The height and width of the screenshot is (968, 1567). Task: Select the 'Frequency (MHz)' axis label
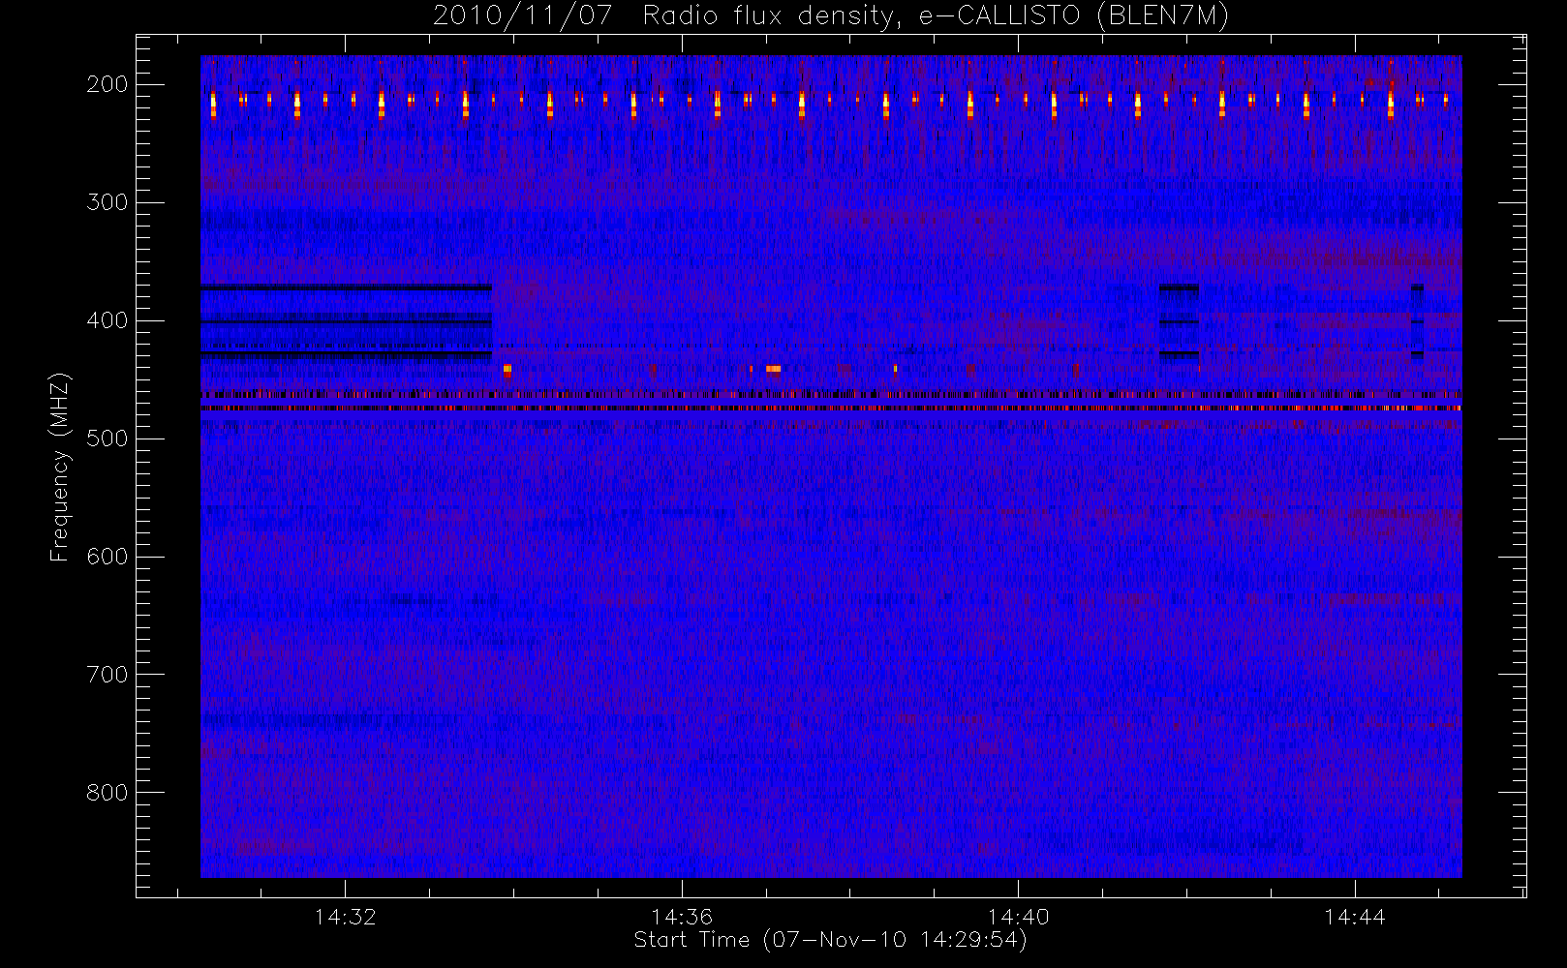tap(60, 468)
